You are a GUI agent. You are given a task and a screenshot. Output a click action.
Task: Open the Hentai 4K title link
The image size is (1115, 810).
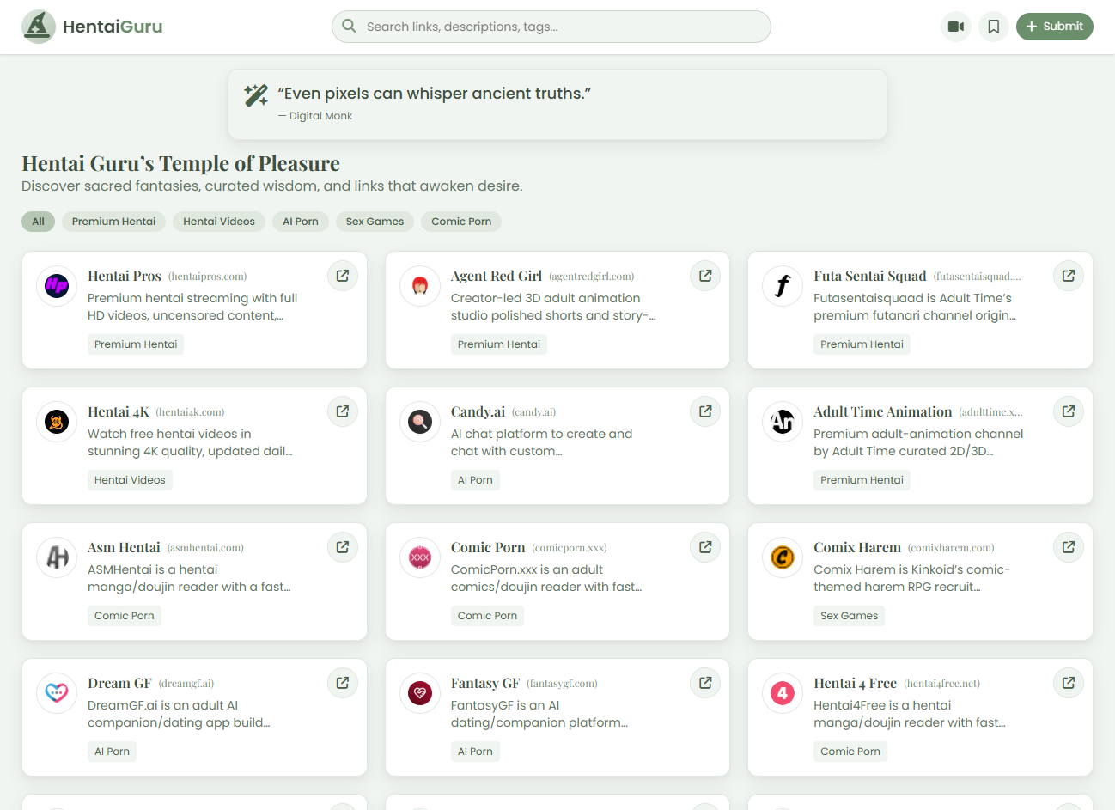pyautogui.click(x=119, y=412)
